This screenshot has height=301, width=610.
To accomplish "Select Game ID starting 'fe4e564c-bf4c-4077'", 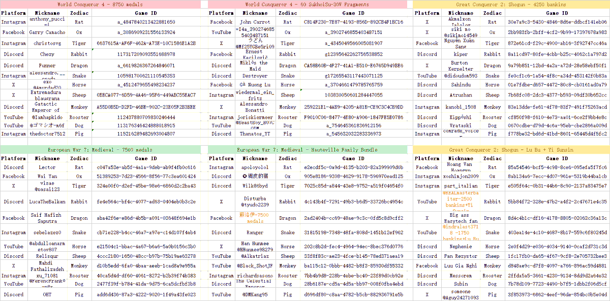I will point(146,202).
